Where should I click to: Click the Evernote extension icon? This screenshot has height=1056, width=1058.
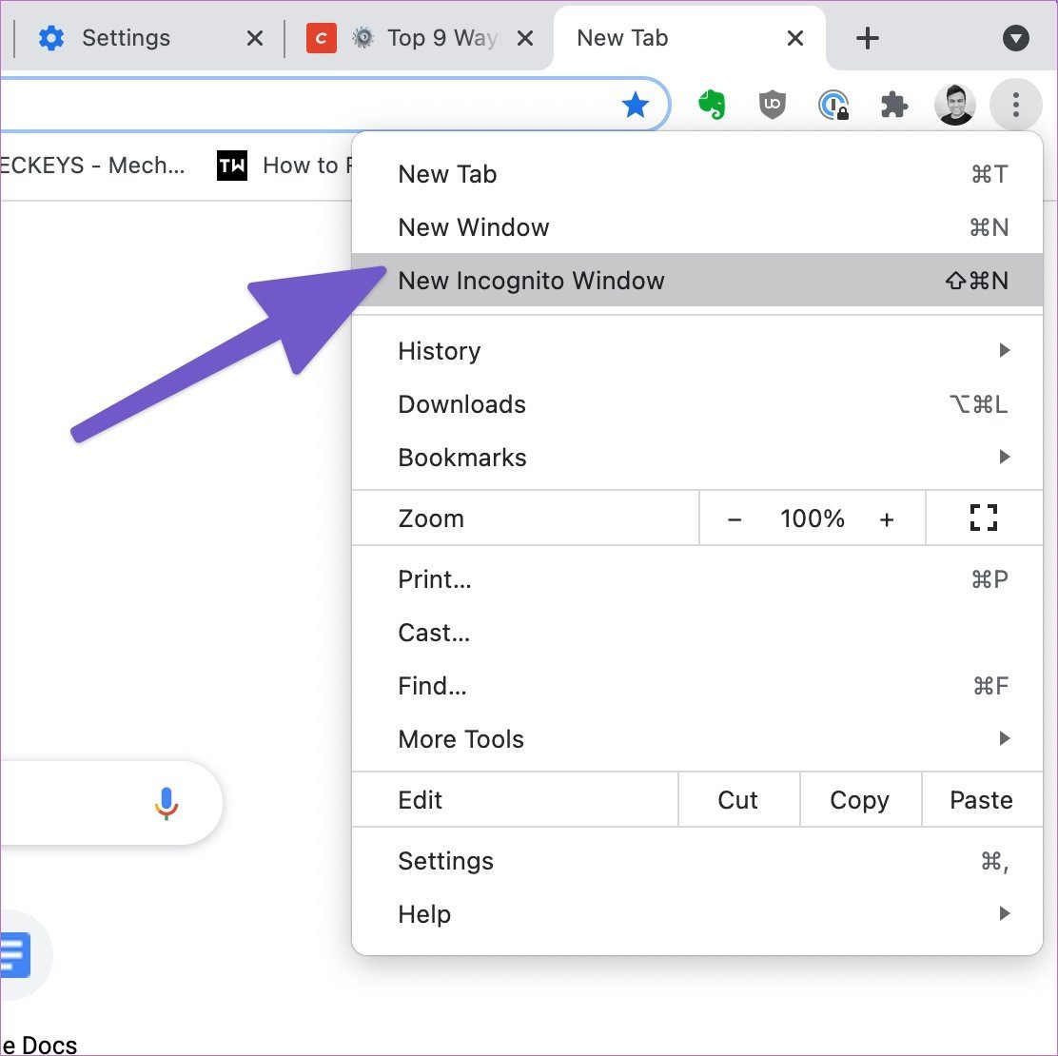pos(711,105)
